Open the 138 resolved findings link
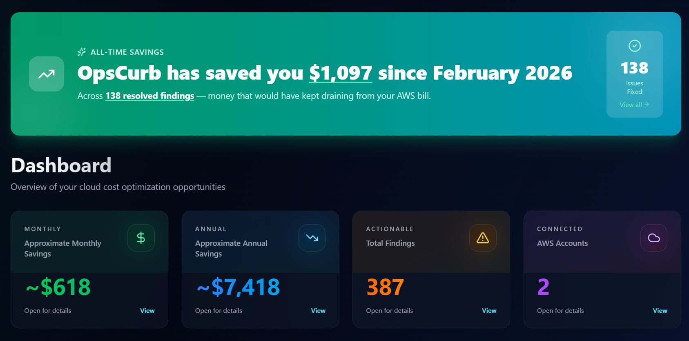Image resolution: width=689 pixels, height=341 pixels. 149,96
